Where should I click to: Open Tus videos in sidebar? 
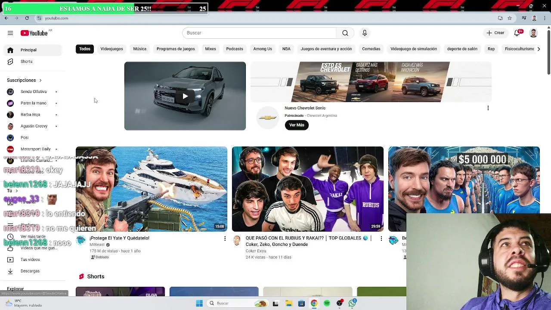point(34,260)
